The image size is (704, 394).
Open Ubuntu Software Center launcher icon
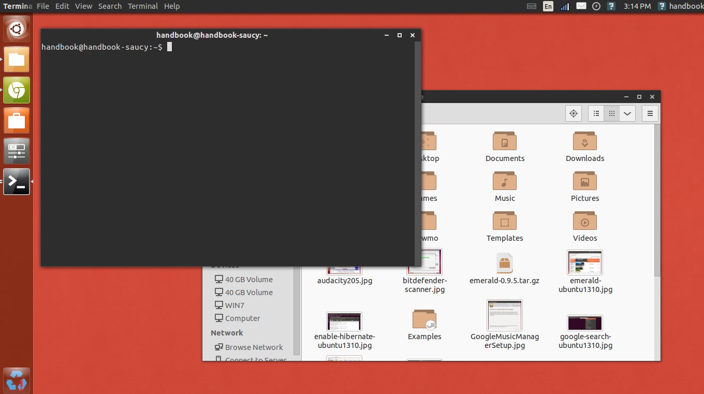tap(17, 121)
